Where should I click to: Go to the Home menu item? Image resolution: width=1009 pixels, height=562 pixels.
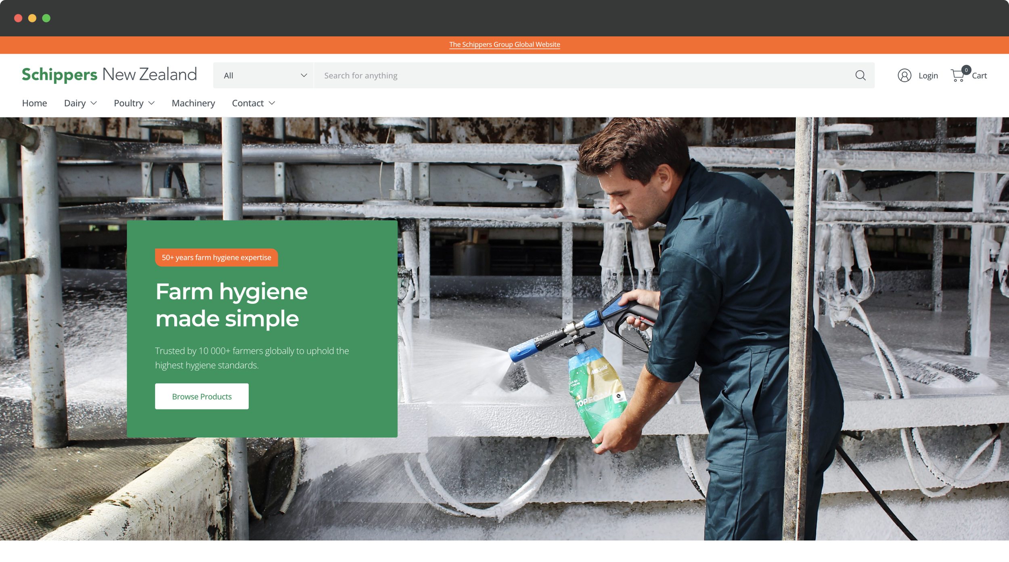35,103
